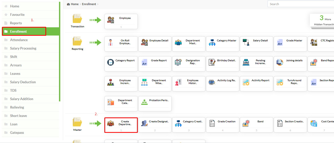
Task: Open Band master tile
Action: [257, 125]
